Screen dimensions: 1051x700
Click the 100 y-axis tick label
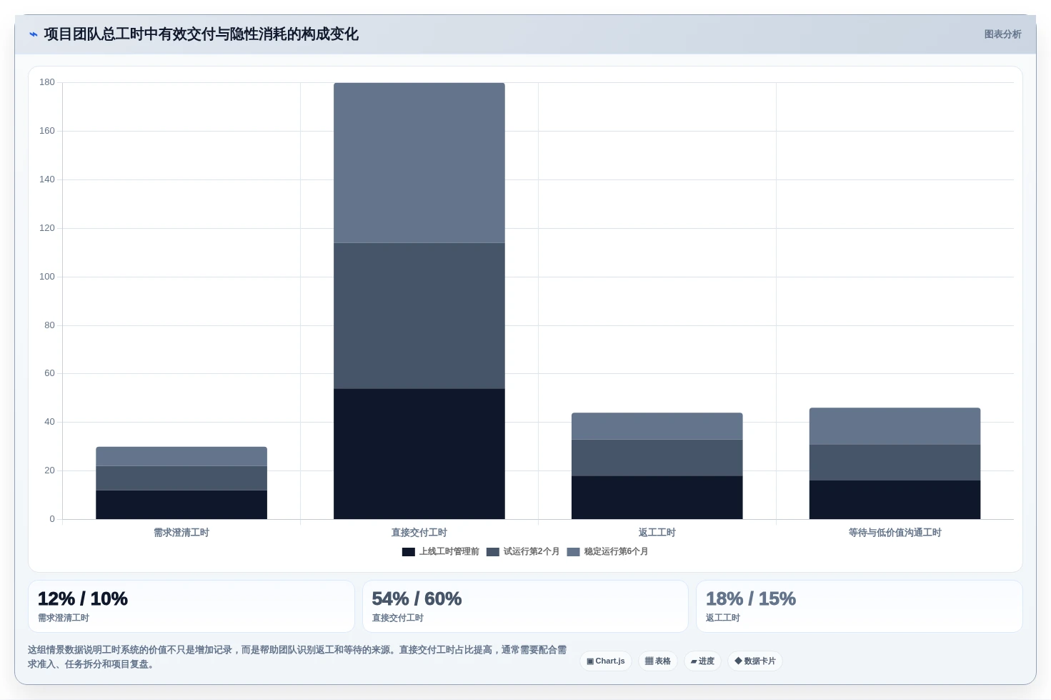tap(47, 277)
